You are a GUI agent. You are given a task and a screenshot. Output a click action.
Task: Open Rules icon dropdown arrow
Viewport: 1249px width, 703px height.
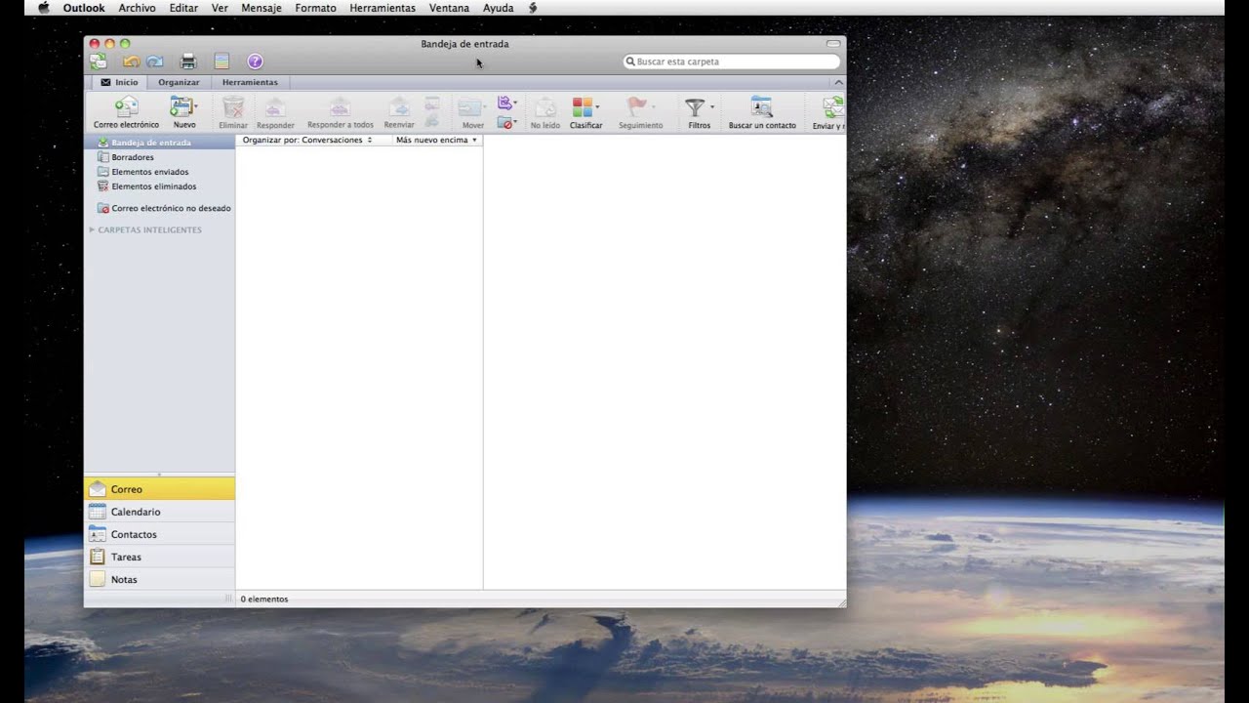515,103
